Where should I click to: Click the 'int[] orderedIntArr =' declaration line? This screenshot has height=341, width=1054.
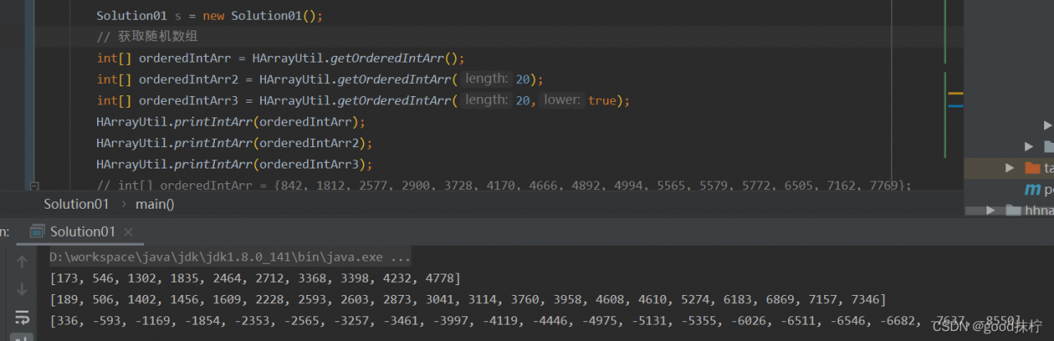coord(281,58)
